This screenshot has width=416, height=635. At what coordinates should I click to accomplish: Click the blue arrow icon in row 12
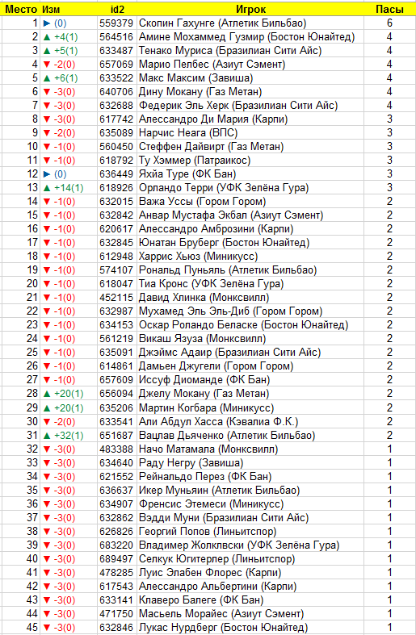47,174
